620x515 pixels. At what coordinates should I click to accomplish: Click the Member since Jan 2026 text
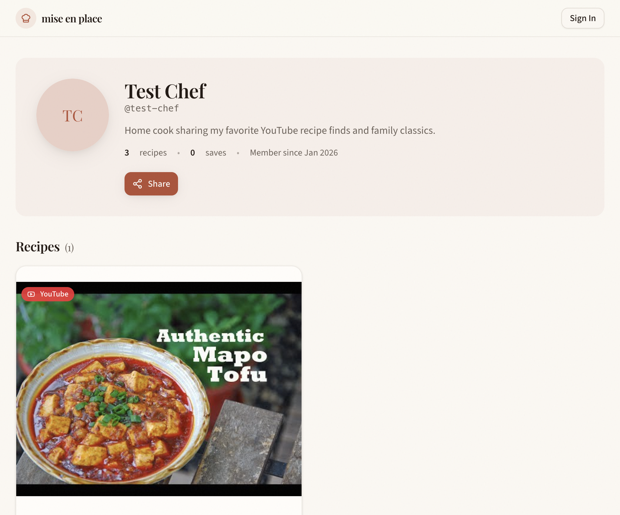coord(294,153)
